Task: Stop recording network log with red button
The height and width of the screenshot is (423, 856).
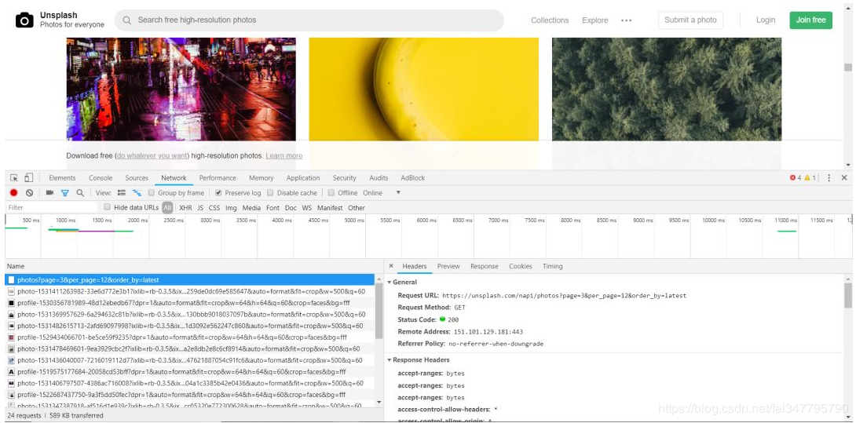Action: pos(13,193)
